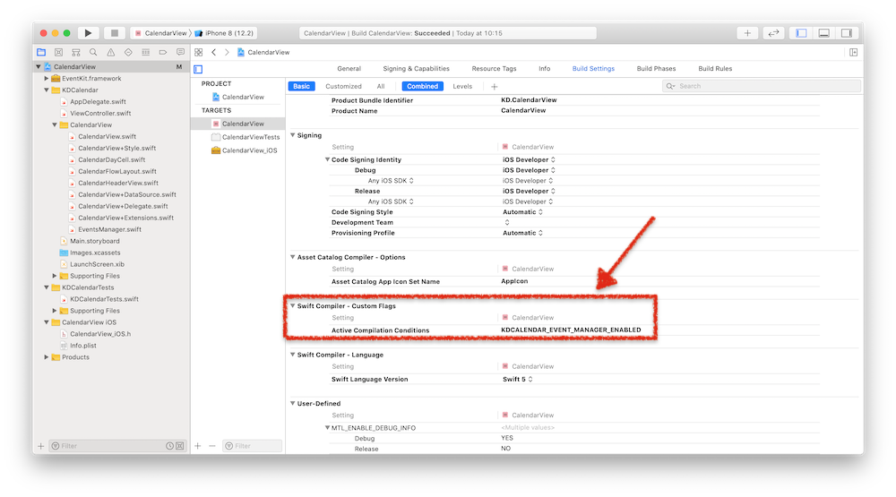The height and width of the screenshot is (497, 896).
Task: Click the Stop button in the toolbar
Action: (114, 33)
